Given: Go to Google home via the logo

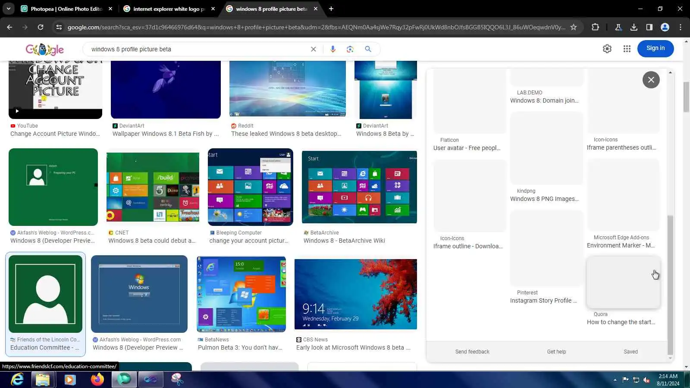Looking at the screenshot, I should 45,49.
